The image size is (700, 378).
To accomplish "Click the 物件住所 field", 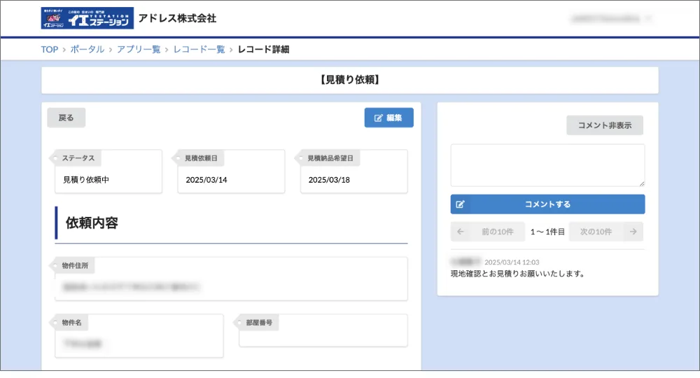I will (x=231, y=279).
